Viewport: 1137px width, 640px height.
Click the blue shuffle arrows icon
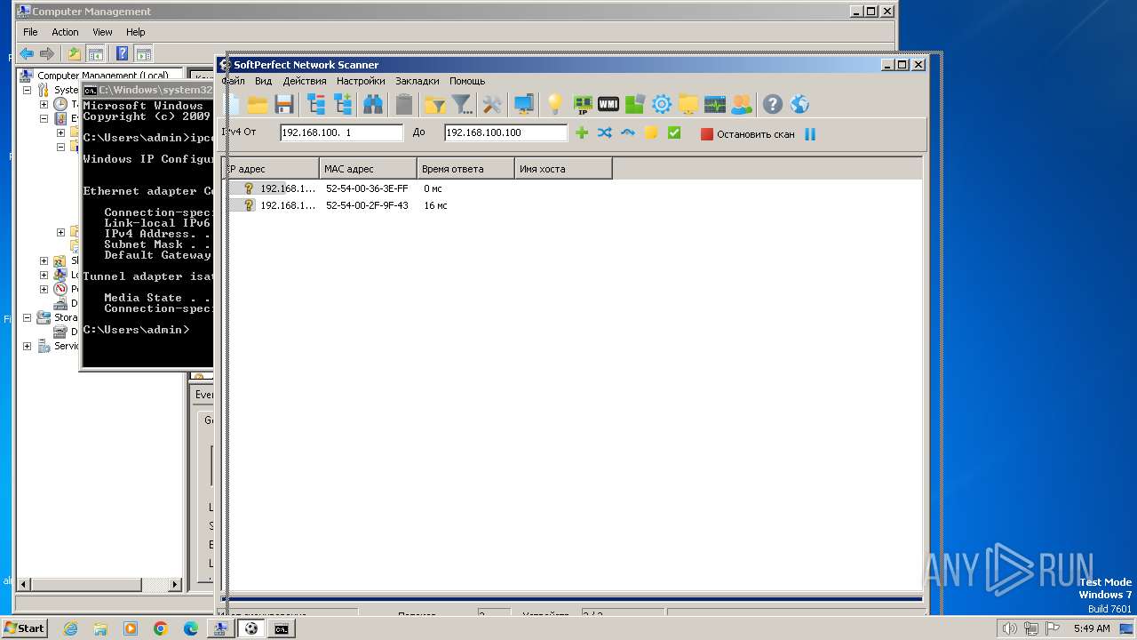[605, 133]
